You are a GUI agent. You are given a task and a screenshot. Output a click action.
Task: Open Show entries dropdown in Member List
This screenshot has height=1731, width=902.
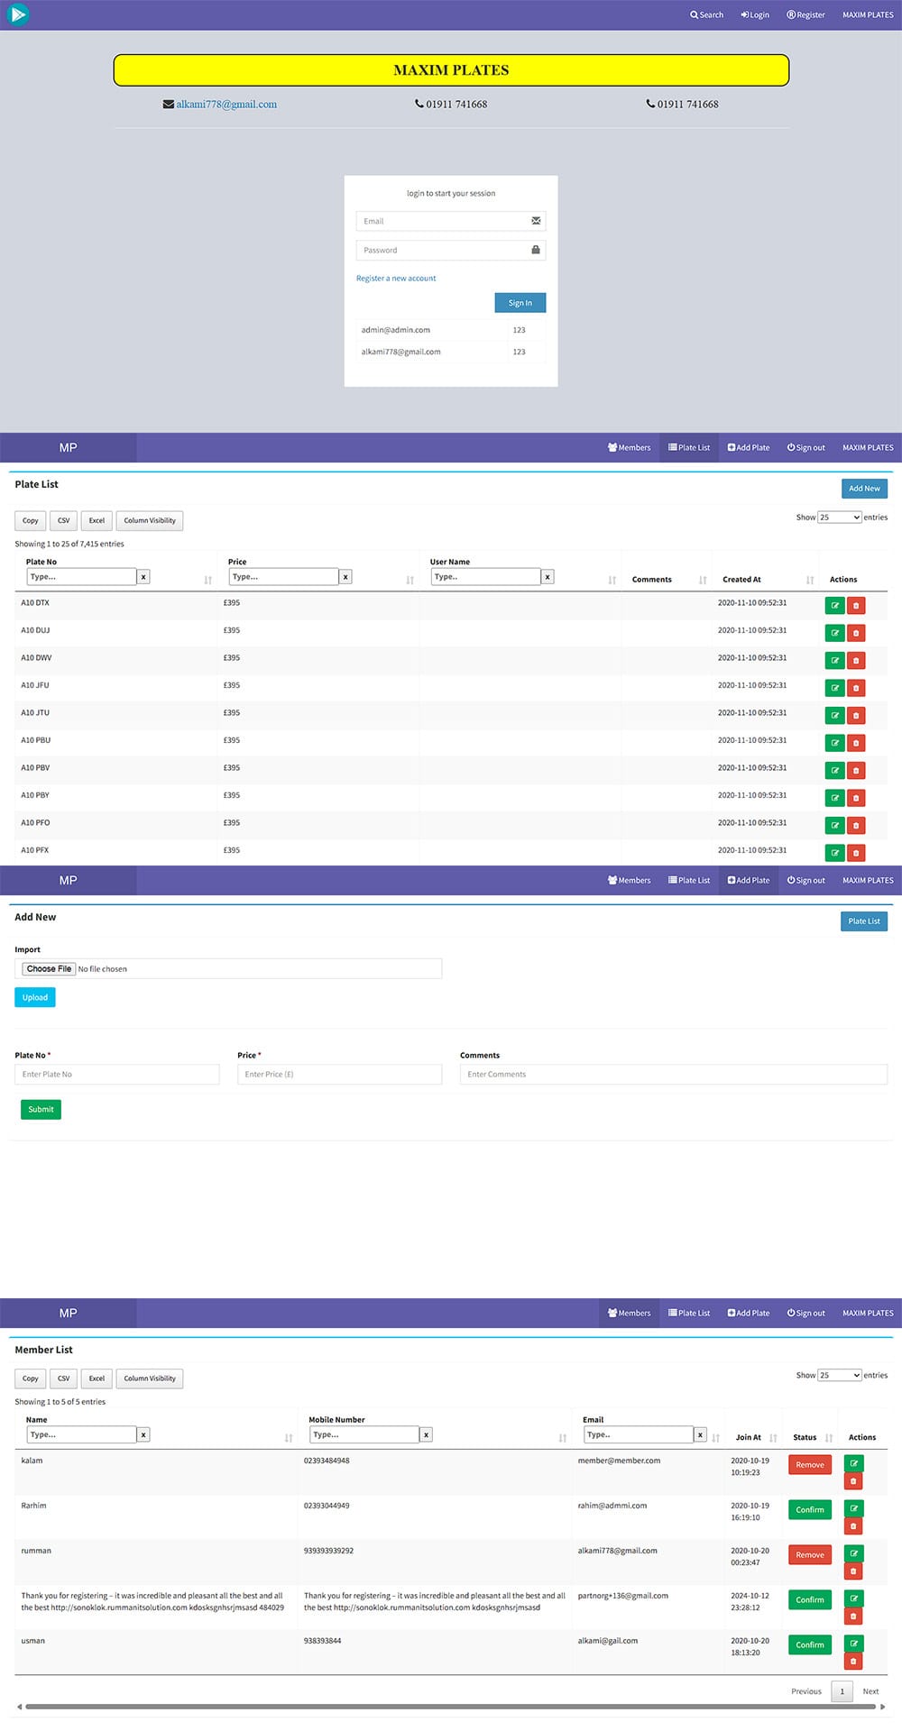[839, 1375]
